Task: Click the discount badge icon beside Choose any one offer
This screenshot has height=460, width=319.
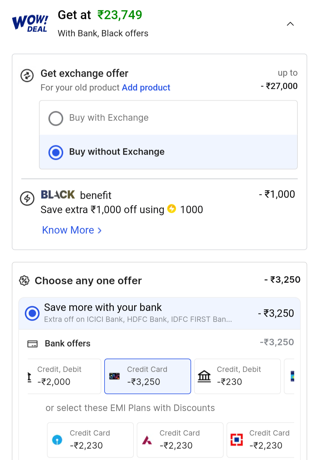Action: point(24,280)
